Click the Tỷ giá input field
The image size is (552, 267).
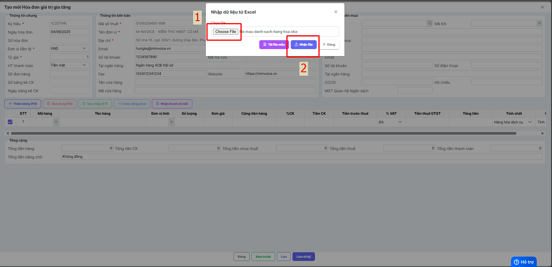[x=70, y=57]
